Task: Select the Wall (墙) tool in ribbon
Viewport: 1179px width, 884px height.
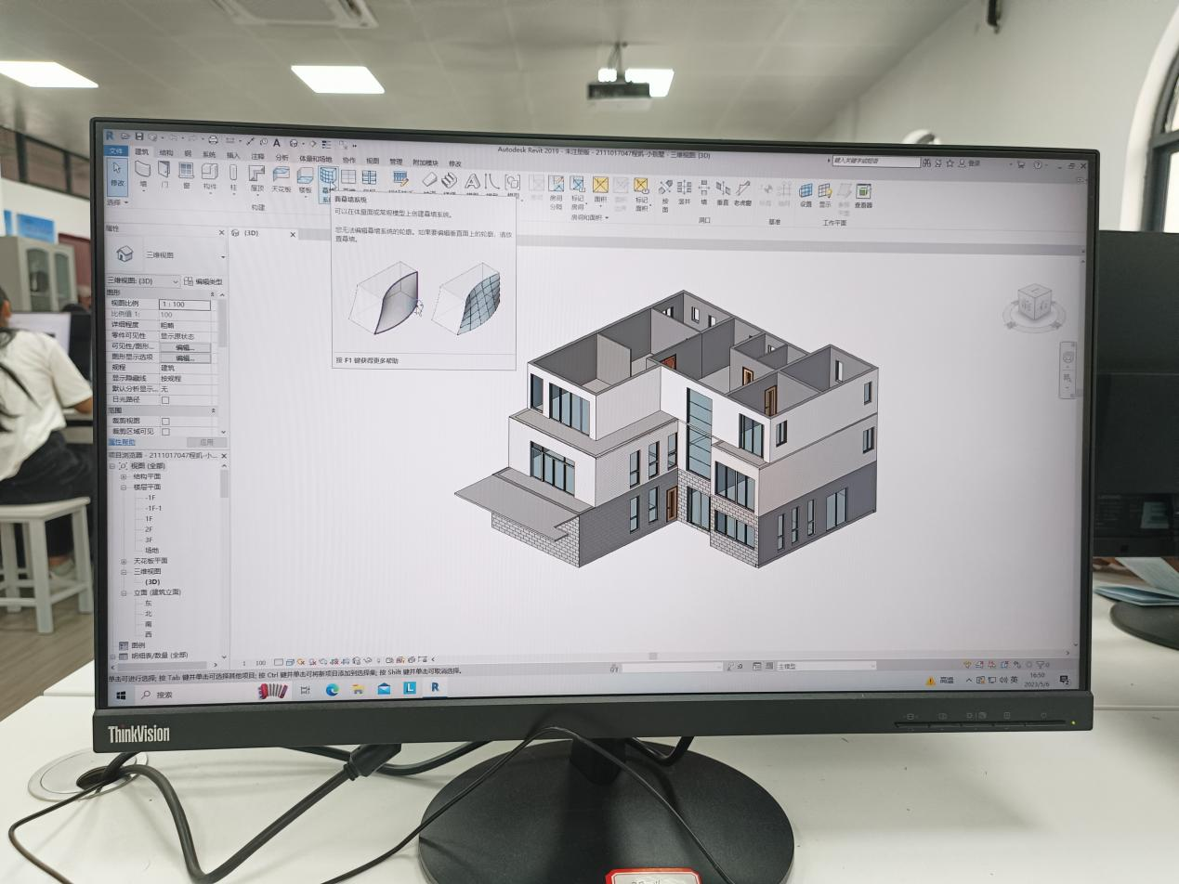Action: (x=142, y=174)
